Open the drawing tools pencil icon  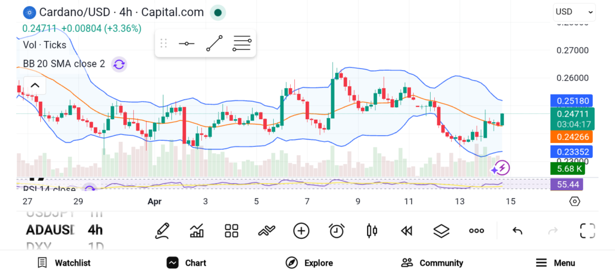(162, 230)
